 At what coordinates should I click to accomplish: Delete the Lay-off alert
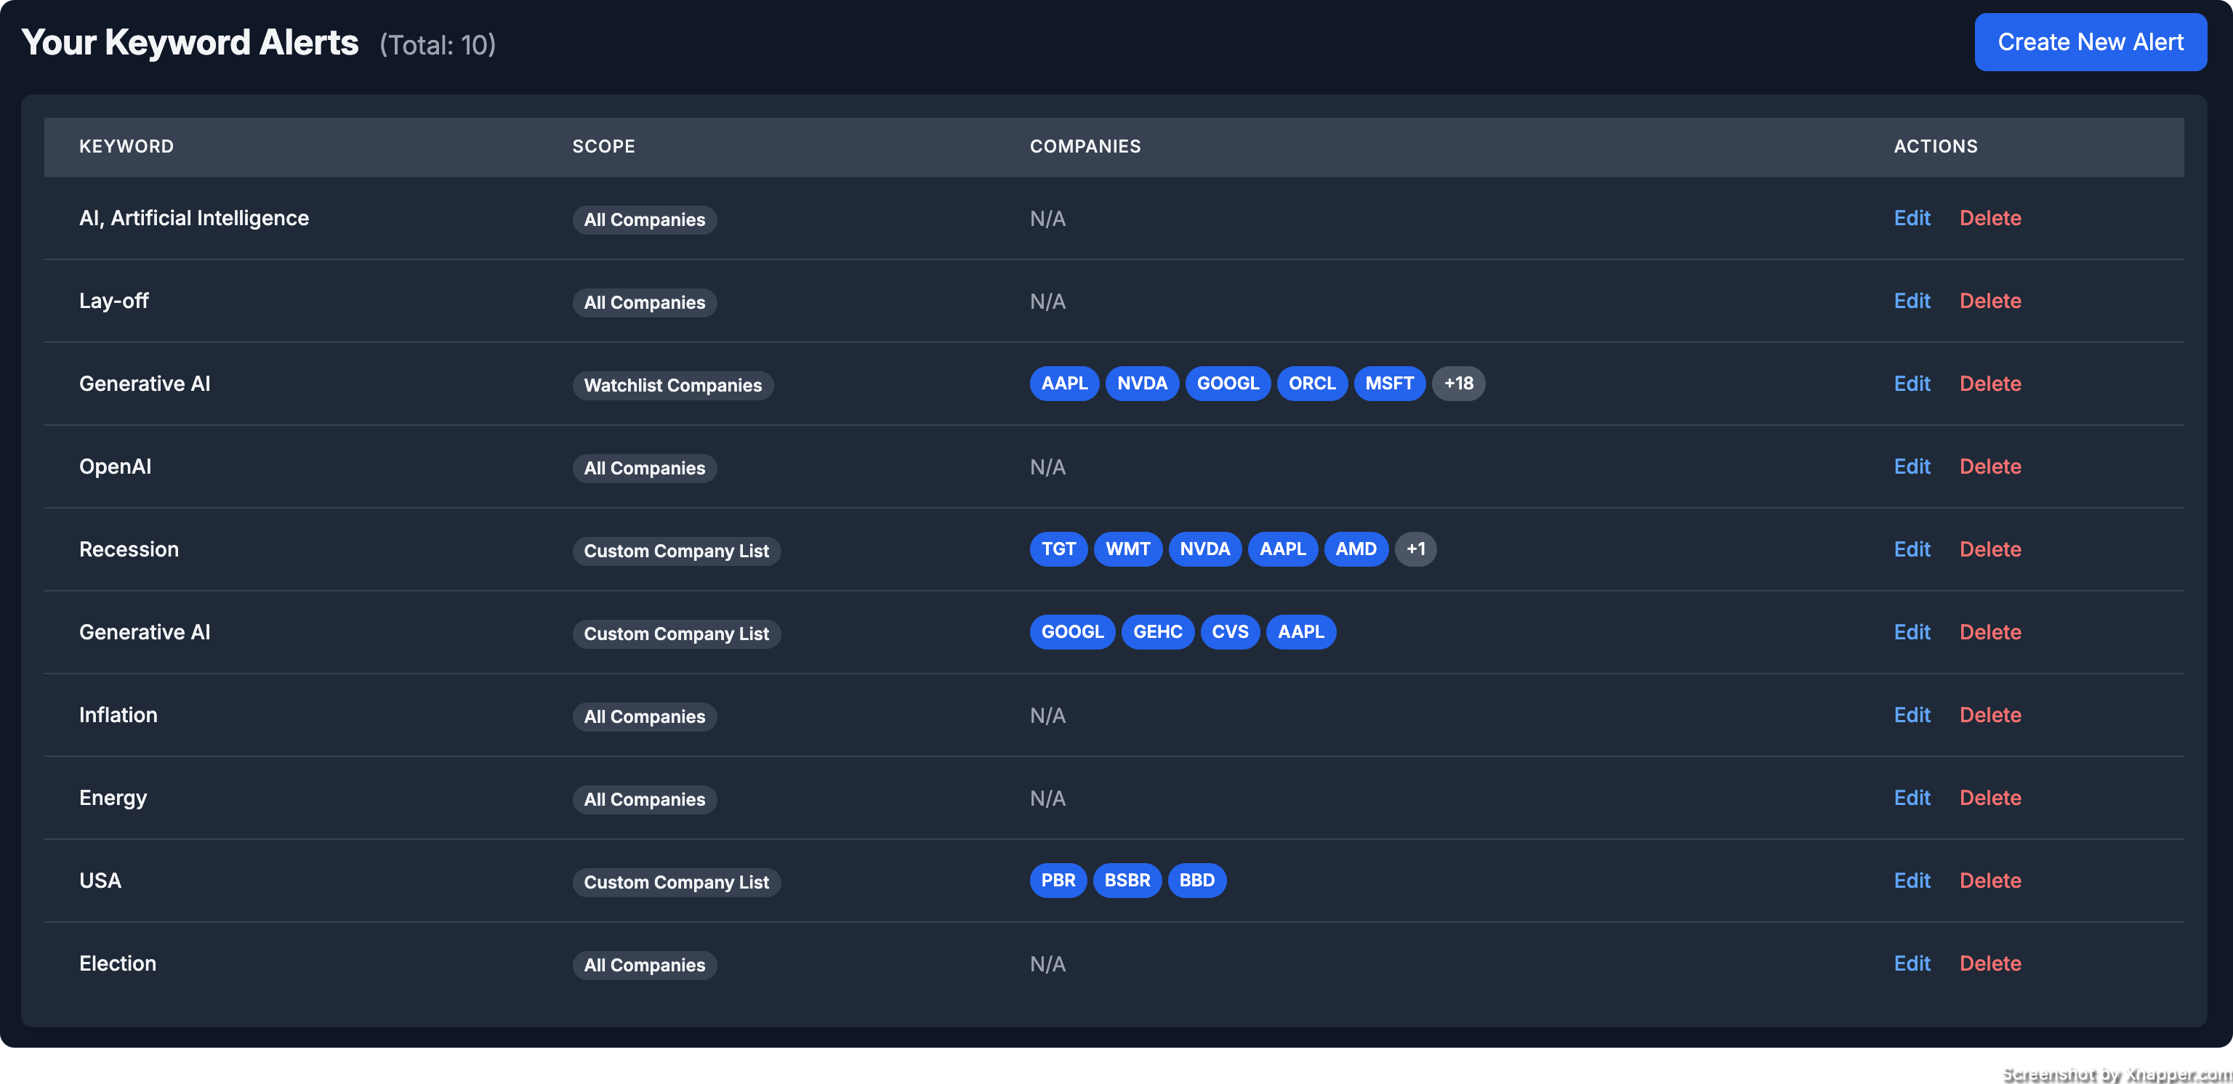[1989, 301]
